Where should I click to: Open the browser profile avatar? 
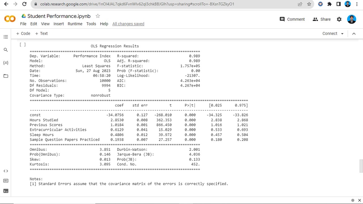347,4
